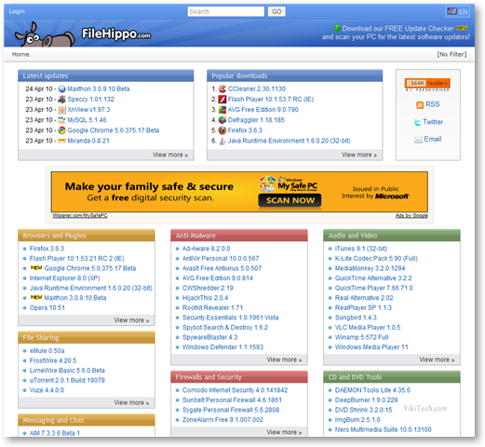Image resolution: width=485 pixels, height=447 pixels.
Task: Open the iTunes 9.1 (32-bit) link
Action: (x=361, y=249)
